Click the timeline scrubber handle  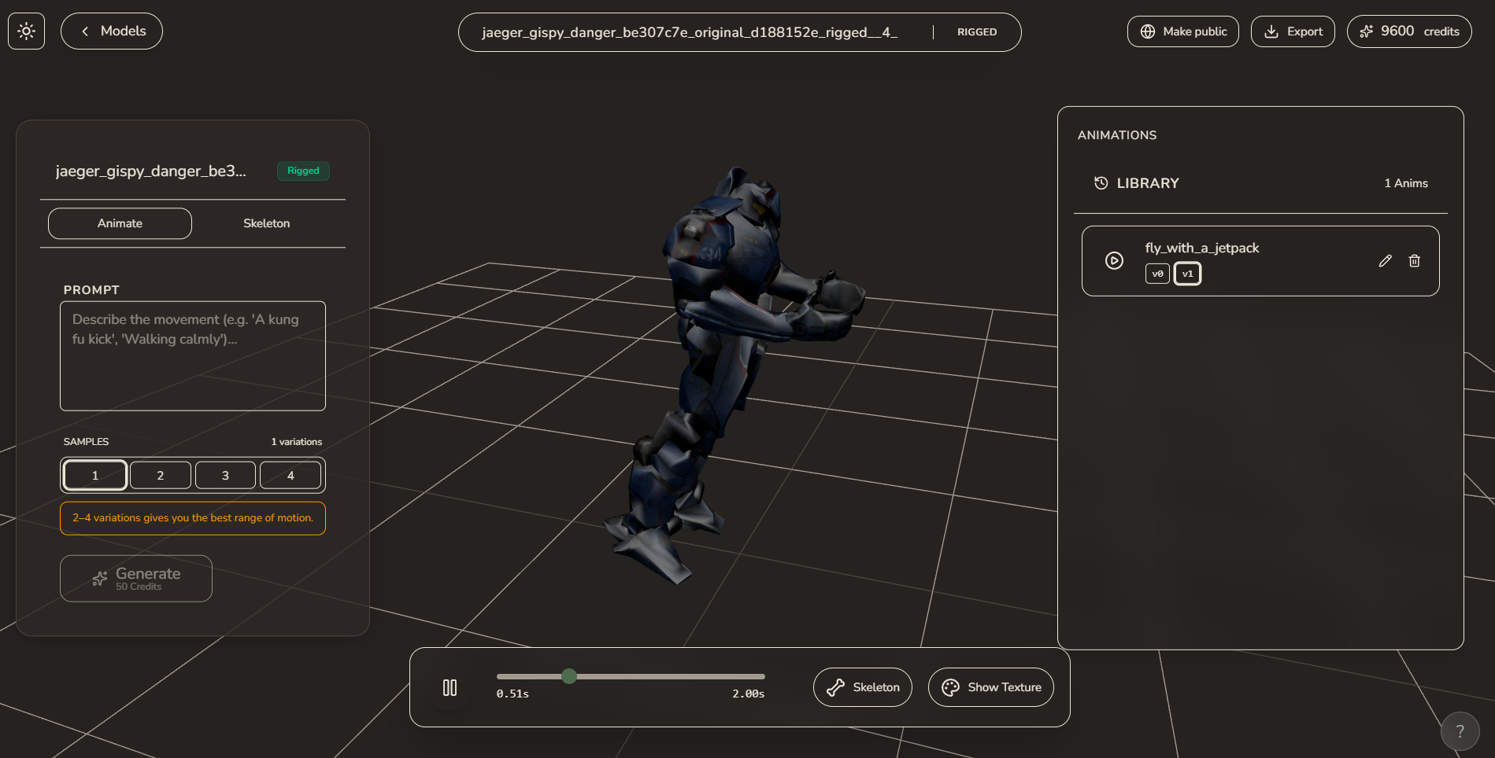point(569,676)
